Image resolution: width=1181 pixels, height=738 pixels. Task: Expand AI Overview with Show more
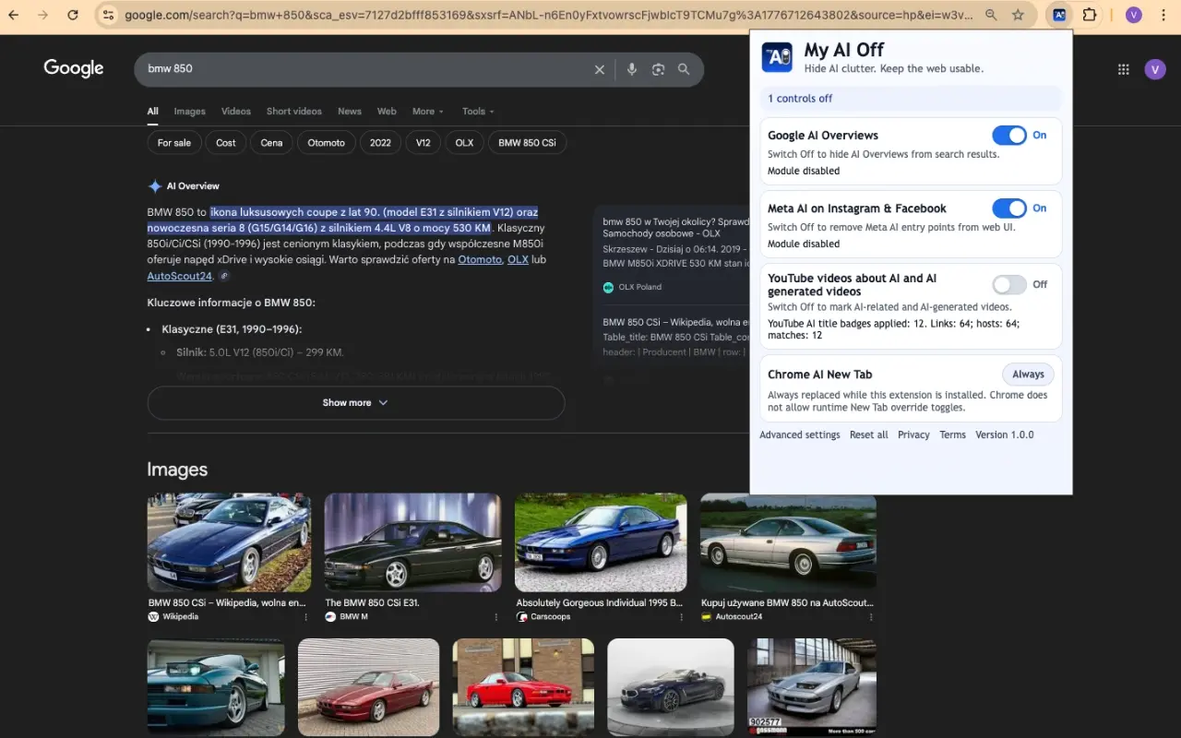[356, 403]
